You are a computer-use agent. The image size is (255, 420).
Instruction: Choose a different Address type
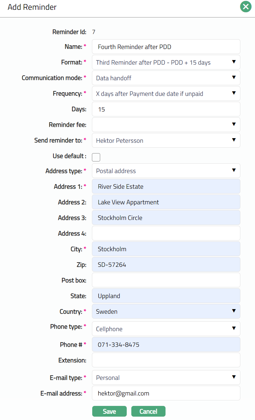tap(166, 171)
